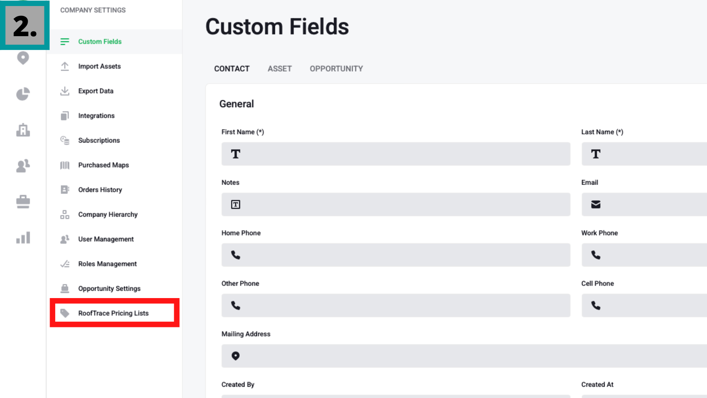The image size is (707, 398).
Task: Select the Home Phone field
Action: [x=395, y=255]
